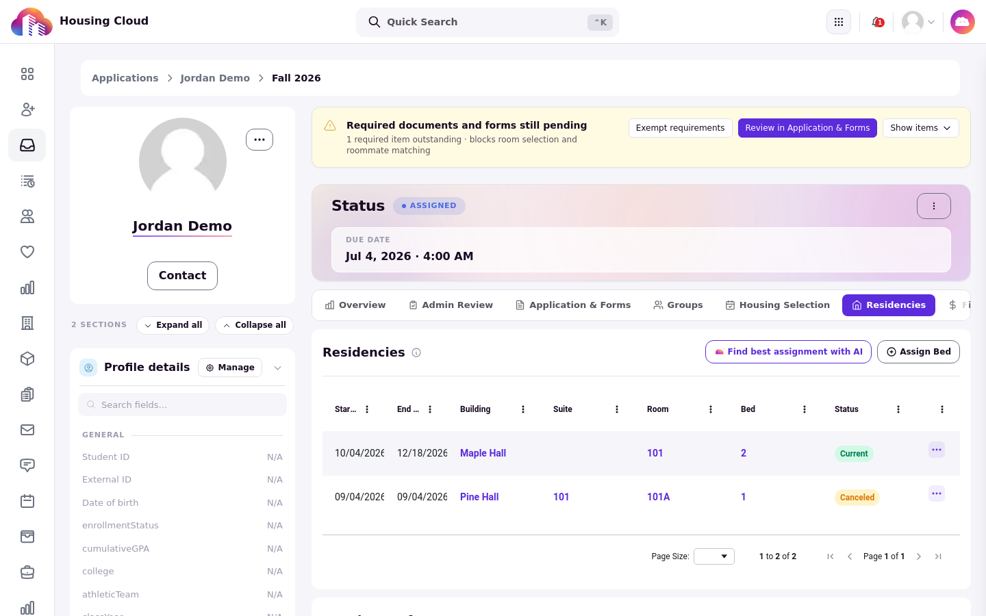Open the apps grid launcher icon
Image resolution: width=986 pixels, height=616 pixels.
839,22
